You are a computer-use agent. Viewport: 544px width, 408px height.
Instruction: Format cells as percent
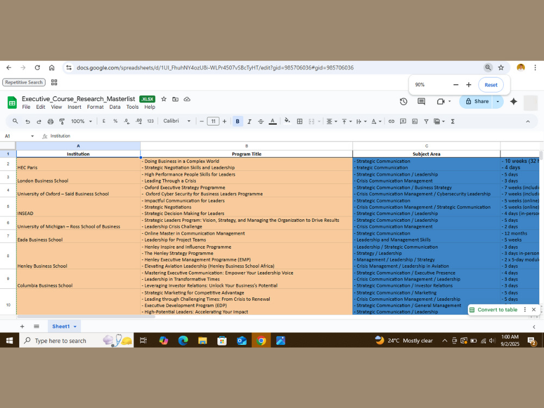[x=115, y=121]
